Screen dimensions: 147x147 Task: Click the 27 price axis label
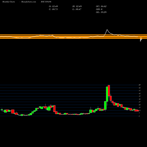140,102
